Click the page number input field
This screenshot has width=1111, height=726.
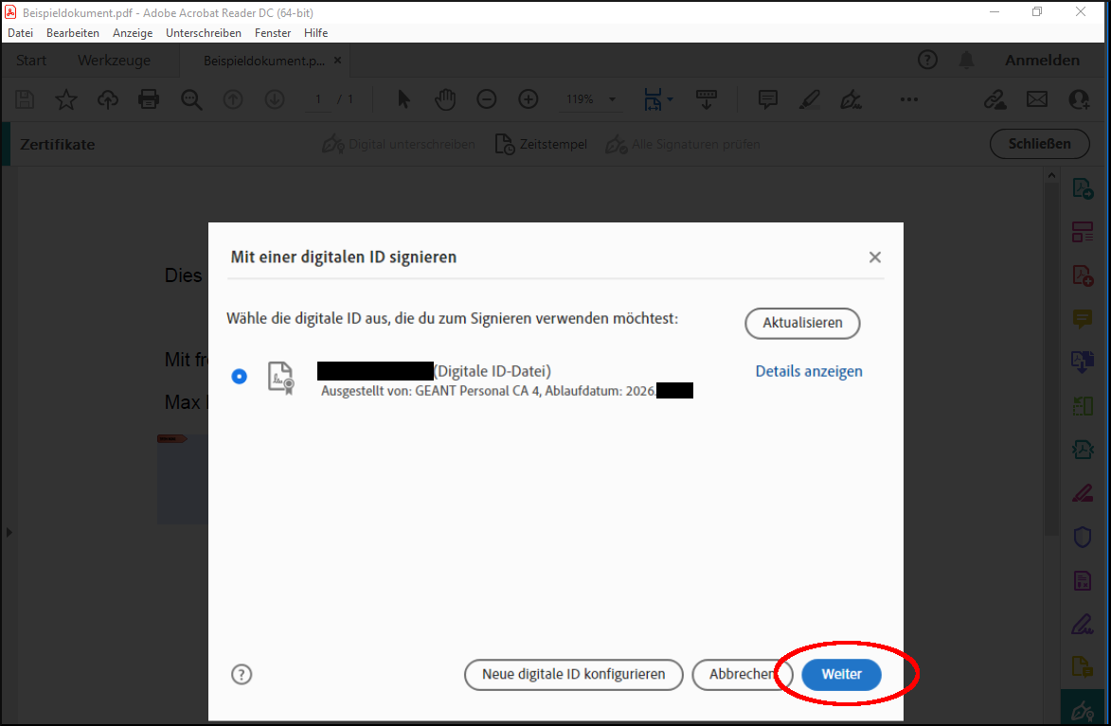coord(318,100)
